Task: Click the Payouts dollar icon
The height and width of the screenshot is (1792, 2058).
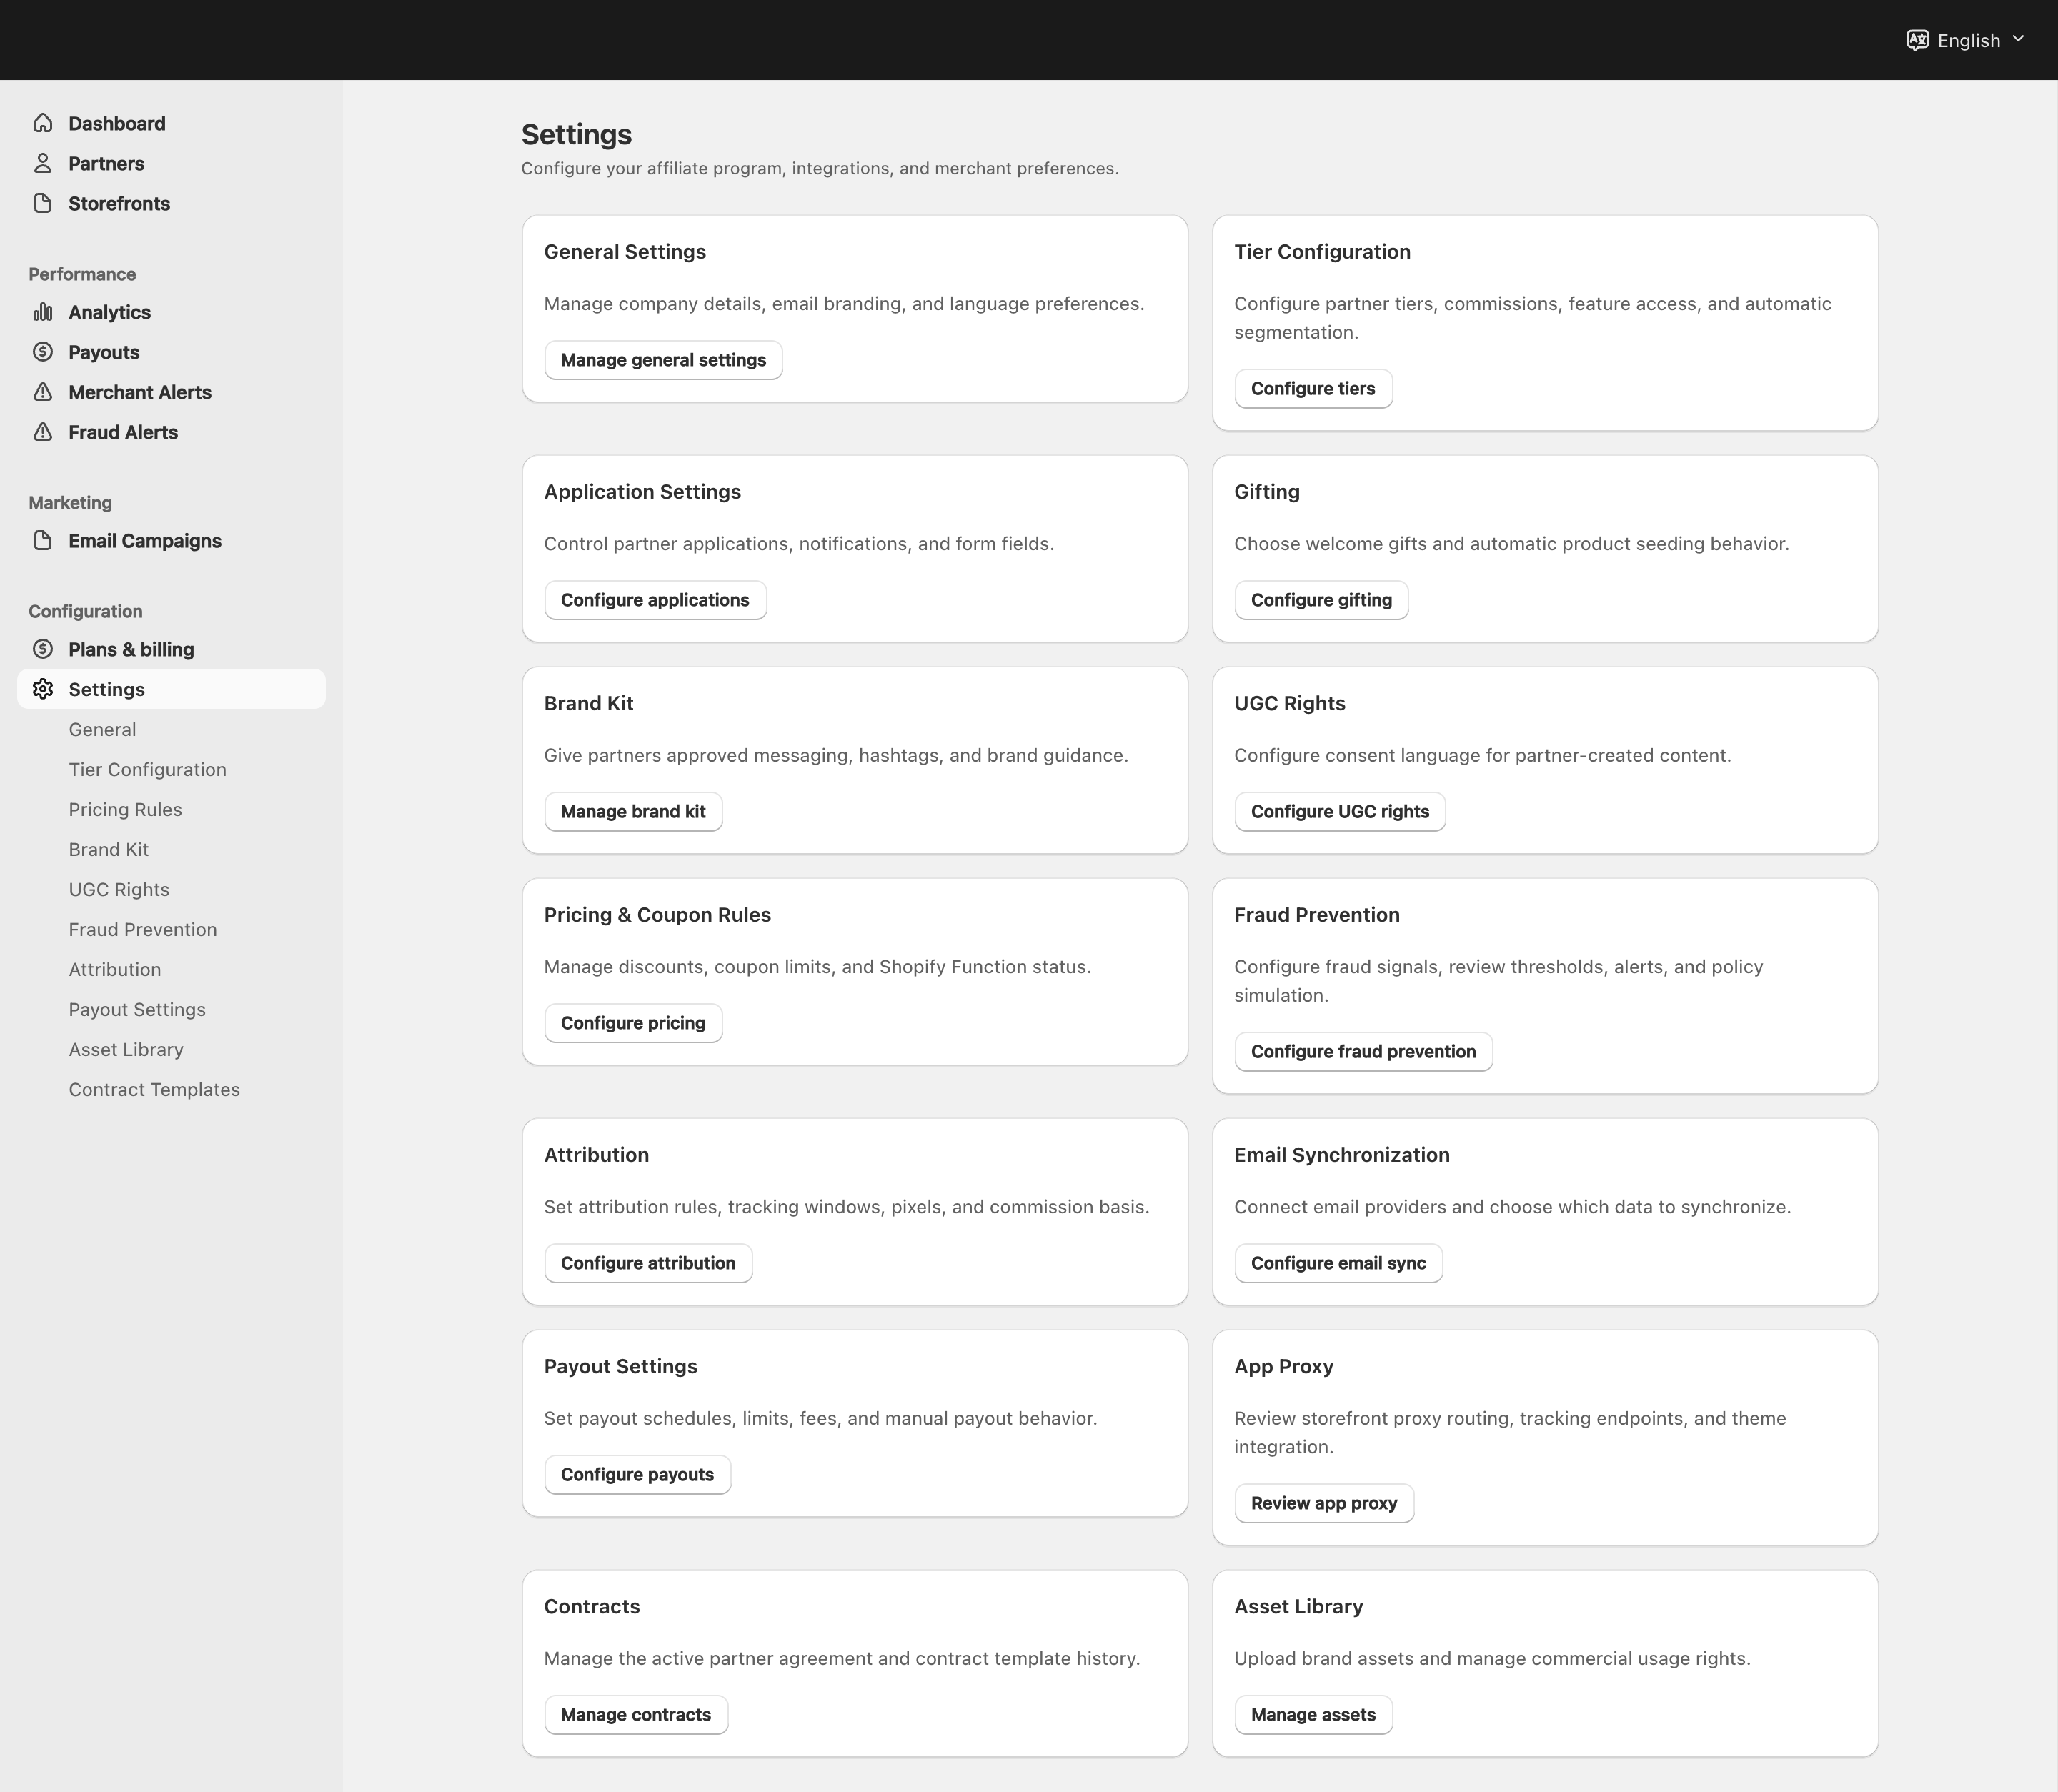Action: (43, 352)
